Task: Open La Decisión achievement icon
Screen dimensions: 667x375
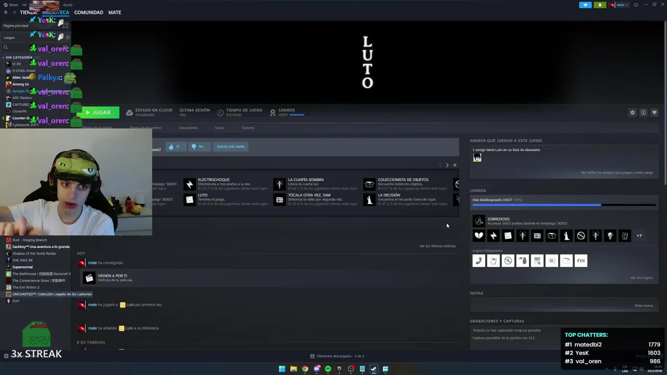Action: tap(369, 199)
